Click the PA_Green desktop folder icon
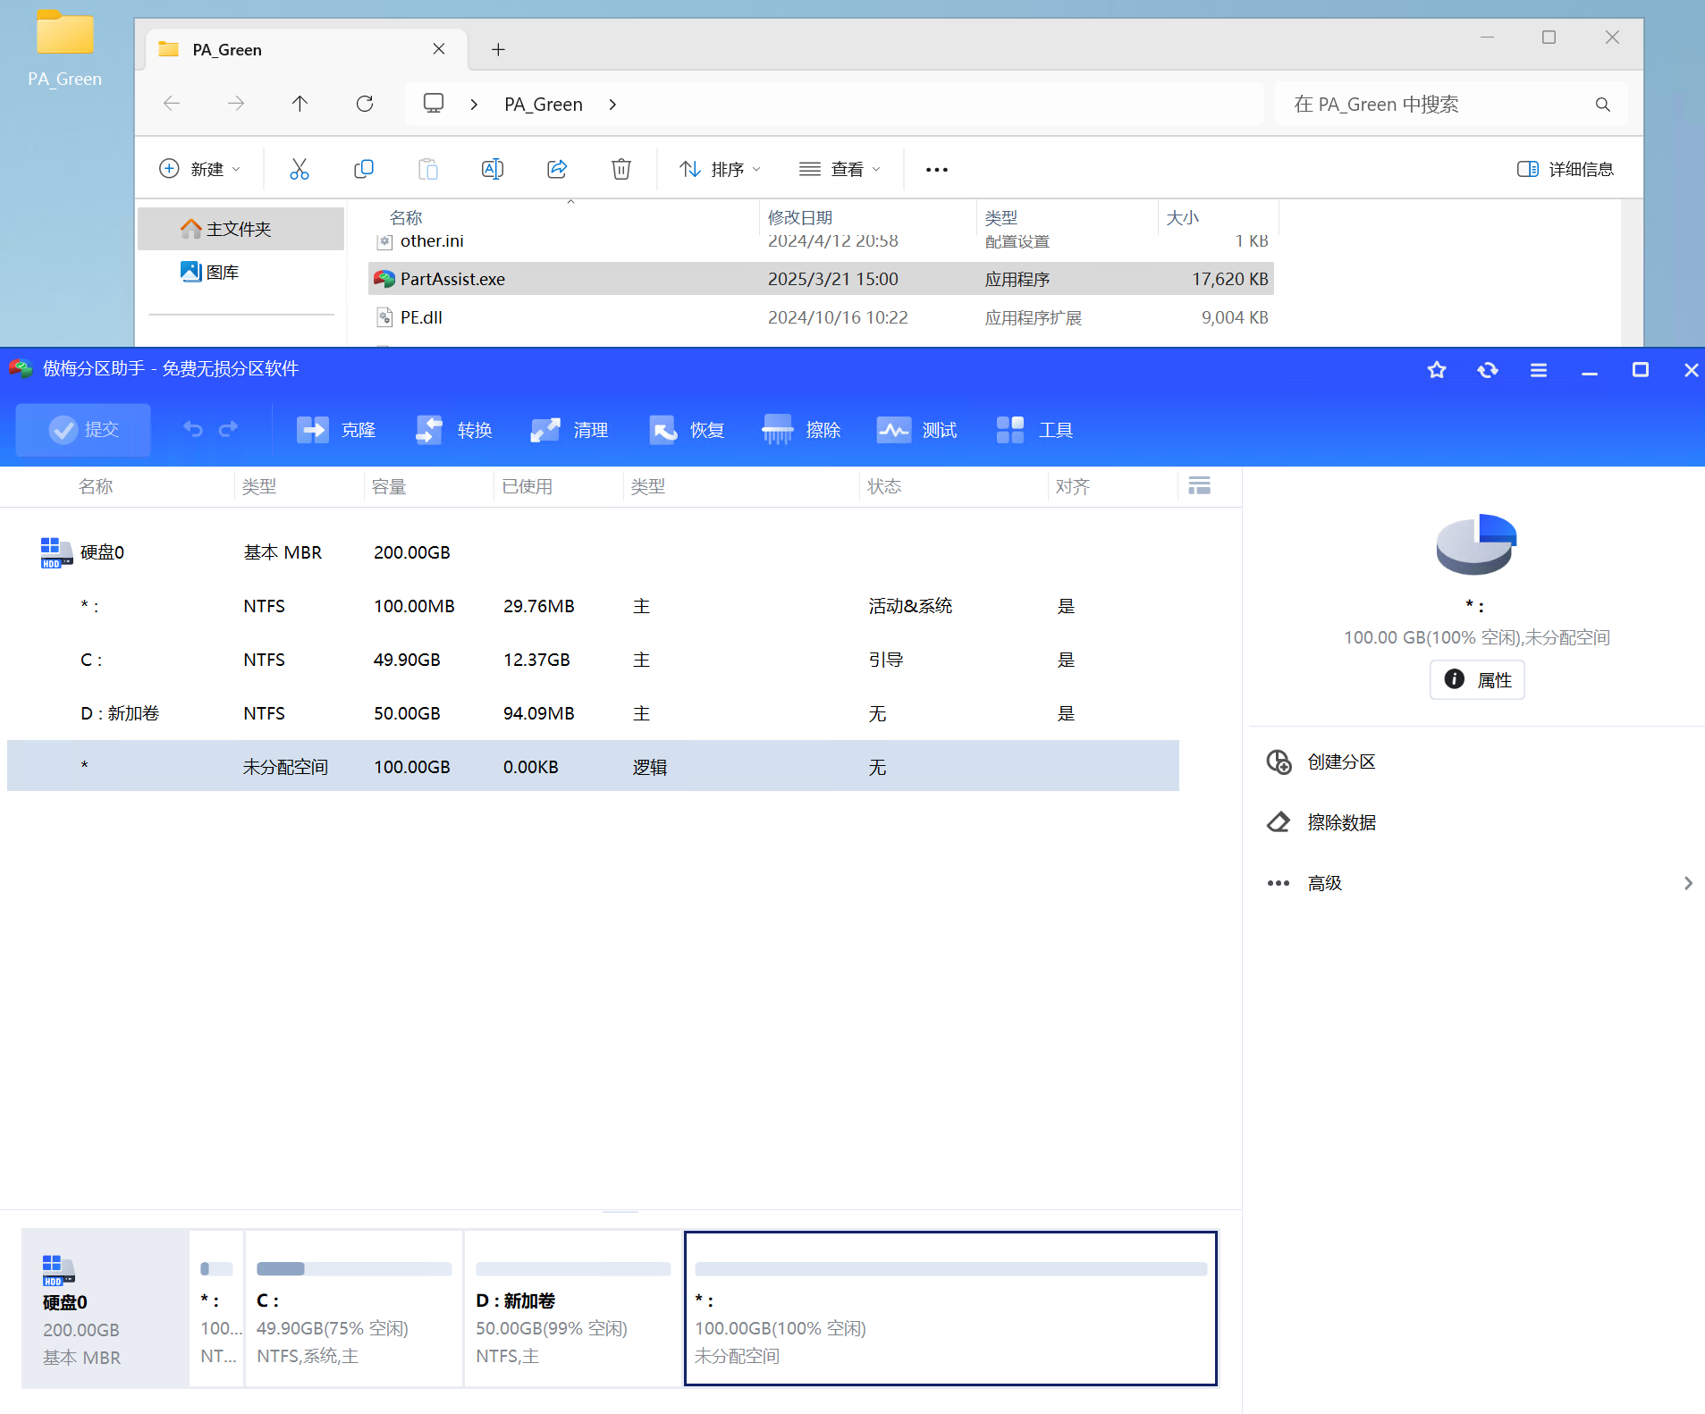The image size is (1705, 1414). [x=65, y=49]
